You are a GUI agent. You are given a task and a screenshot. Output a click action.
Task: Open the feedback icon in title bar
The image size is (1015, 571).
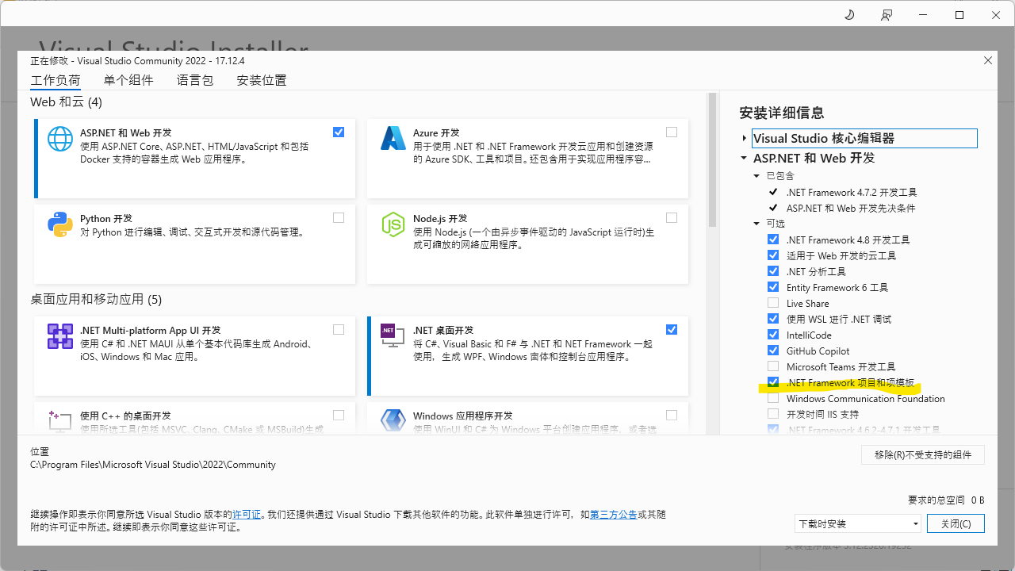click(887, 15)
